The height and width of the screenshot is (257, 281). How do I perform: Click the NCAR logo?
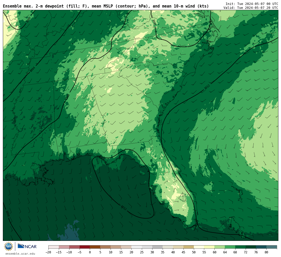click(27, 246)
